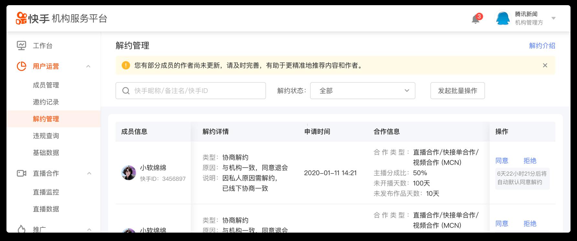Viewport: 577px width, 241px height.
Task: Click the Kuaishou logo icon
Action: (21, 18)
